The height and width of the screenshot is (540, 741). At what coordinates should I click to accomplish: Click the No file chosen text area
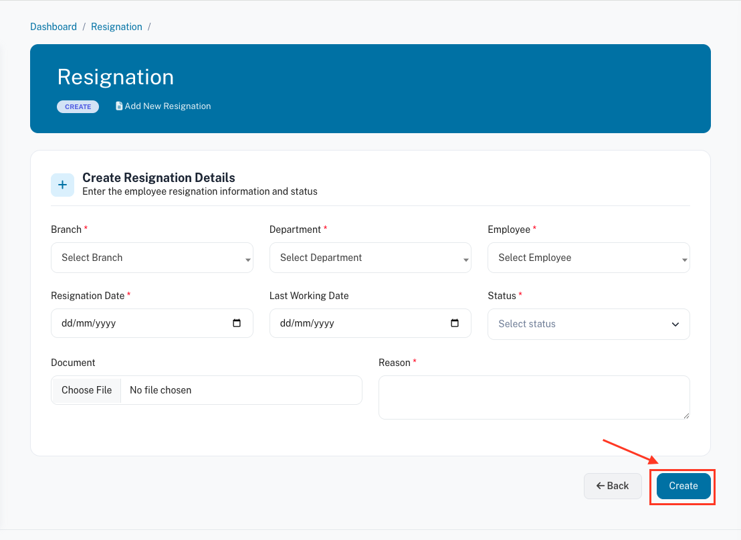(x=201, y=390)
